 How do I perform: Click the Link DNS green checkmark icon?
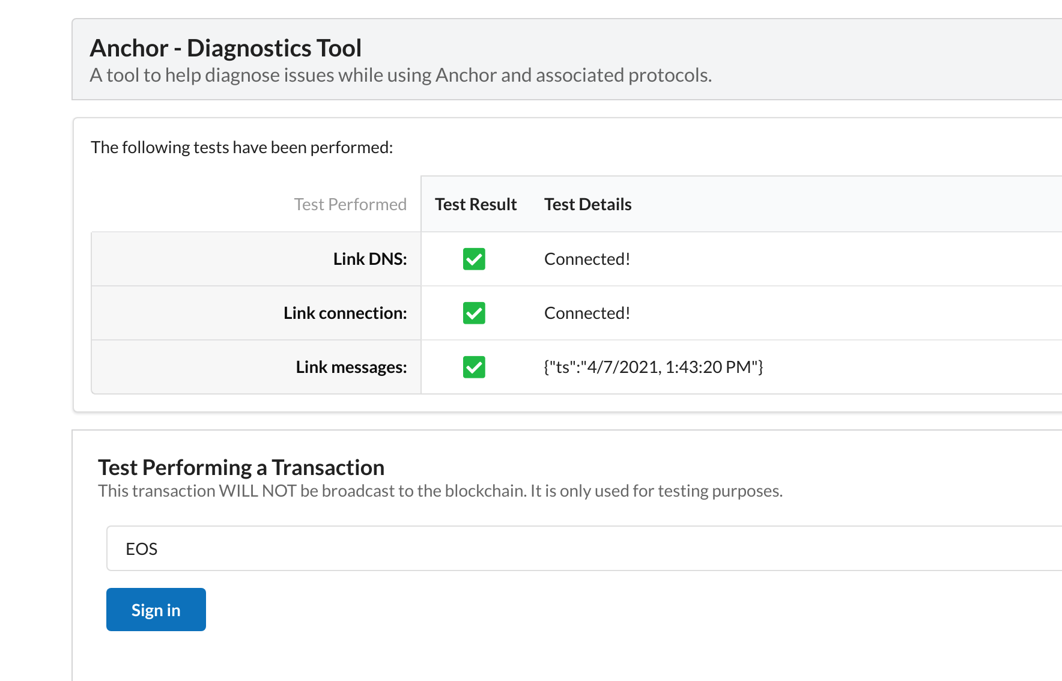point(474,259)
